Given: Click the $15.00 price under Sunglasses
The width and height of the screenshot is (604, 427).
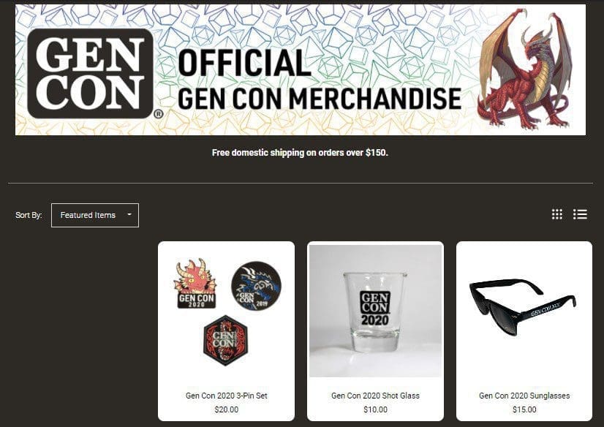Looking at the screenshot, I should pyautogui.click(x=524, y=409).
